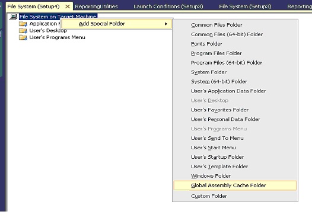
Task: Add User's Favorites Folder
Action: [x=235, y=110]
